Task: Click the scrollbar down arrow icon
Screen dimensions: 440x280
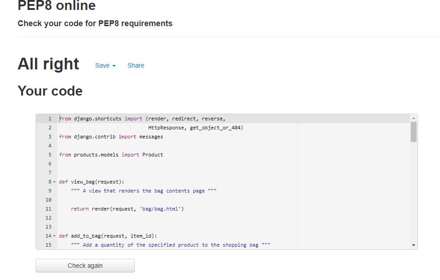Action: 413,245
